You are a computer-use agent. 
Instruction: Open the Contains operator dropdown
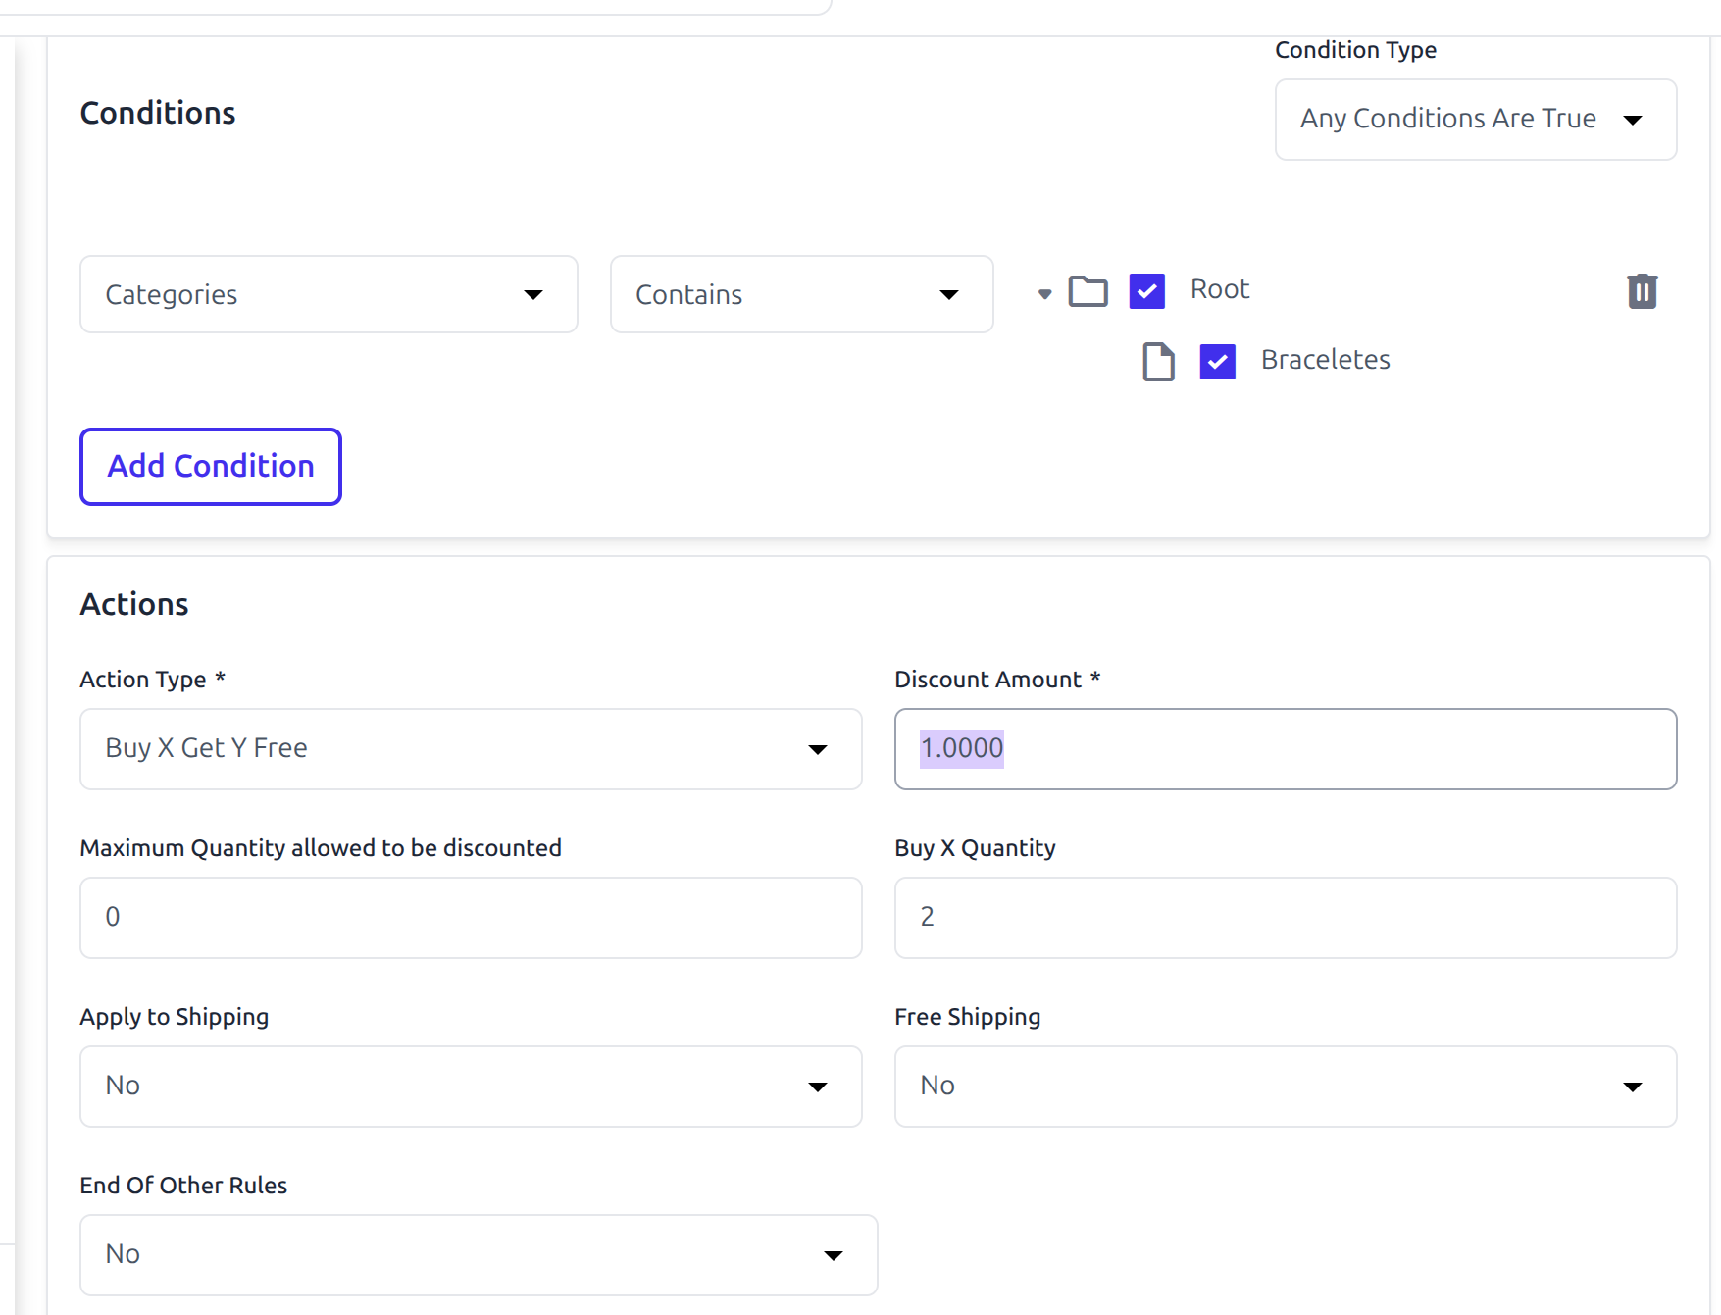[x=801, y=294]
